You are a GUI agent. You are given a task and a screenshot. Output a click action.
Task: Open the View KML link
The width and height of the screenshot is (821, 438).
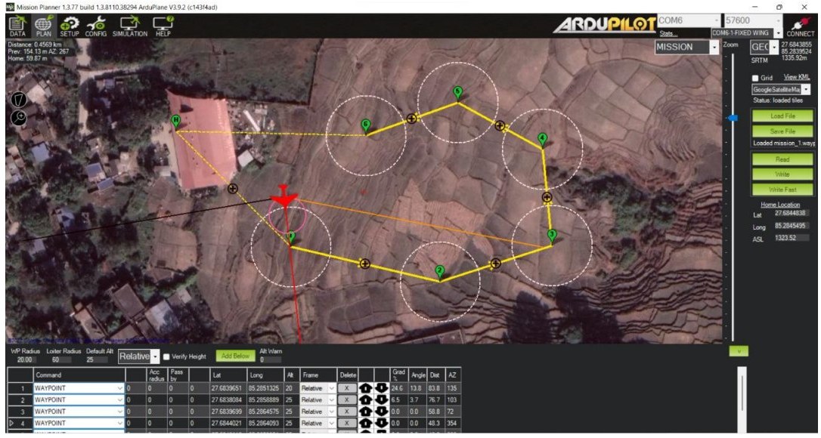796,77
